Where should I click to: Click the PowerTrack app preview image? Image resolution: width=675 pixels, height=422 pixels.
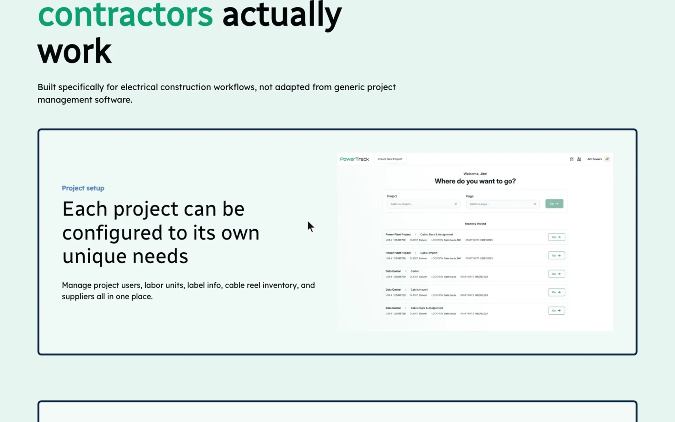pyautogui.click(x=475, y=242)
